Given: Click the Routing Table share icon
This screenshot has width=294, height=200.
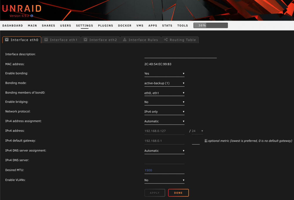Looking at the screenshot, I should pos(166,40).
